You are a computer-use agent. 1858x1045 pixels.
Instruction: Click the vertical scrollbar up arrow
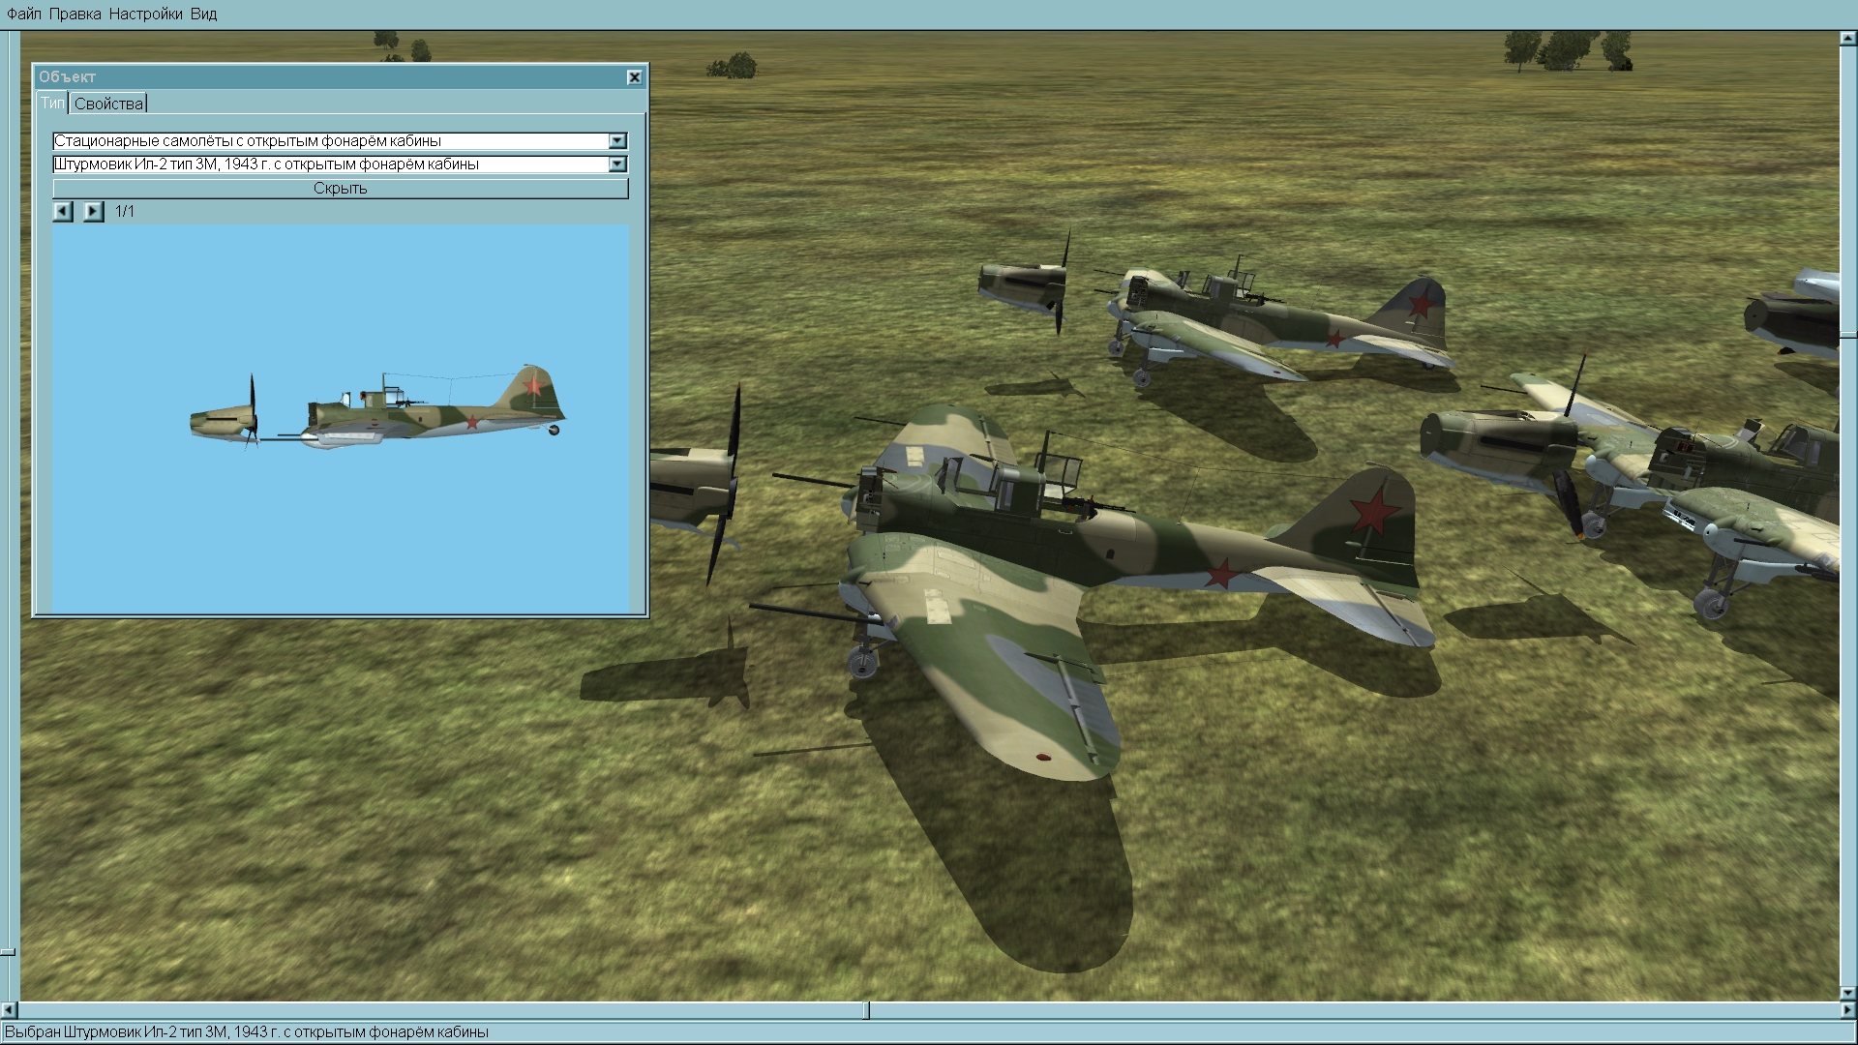[1847, 39]
